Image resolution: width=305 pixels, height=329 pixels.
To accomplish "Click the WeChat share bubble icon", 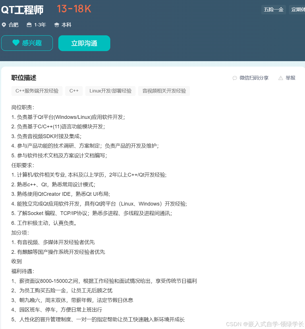I will click(x=235, y=78).
